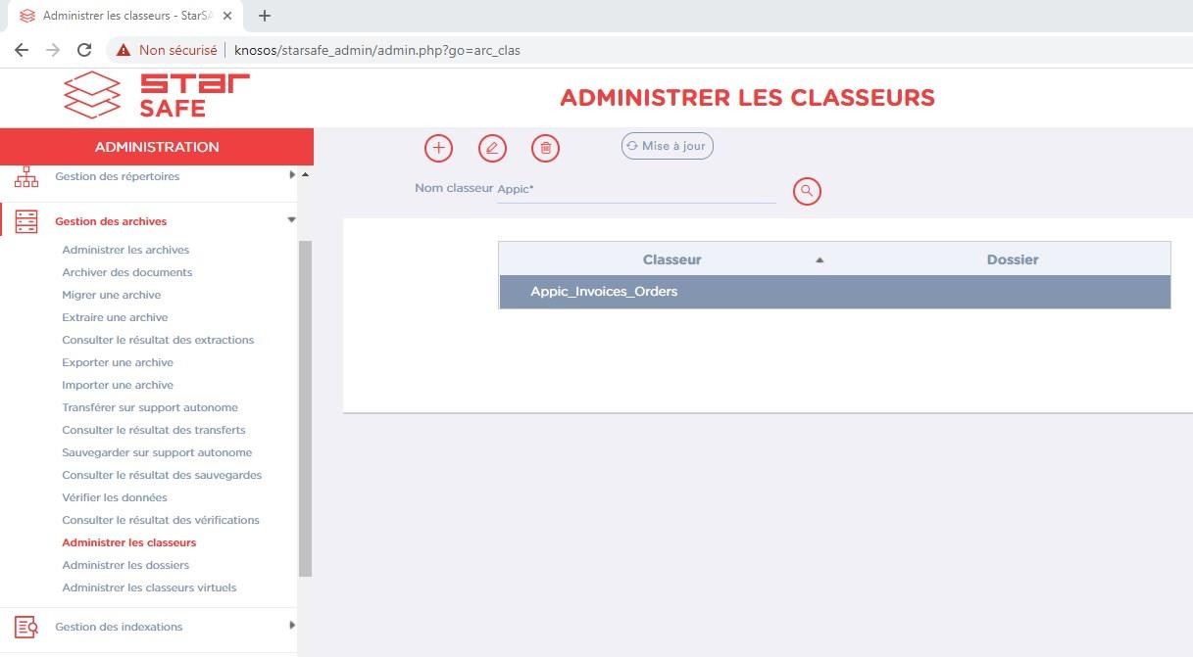The height and width of the screenshot is (657, 1193).
Task: Click the add classeur plus icon
Action: point(438,148)
